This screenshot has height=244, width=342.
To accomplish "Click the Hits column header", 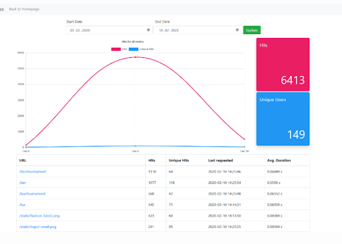I will coord(152,161).
